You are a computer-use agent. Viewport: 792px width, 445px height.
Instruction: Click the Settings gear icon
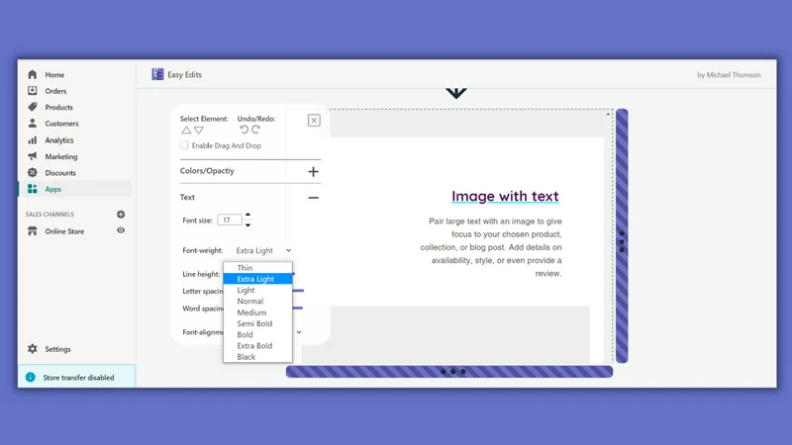(33, 349)
